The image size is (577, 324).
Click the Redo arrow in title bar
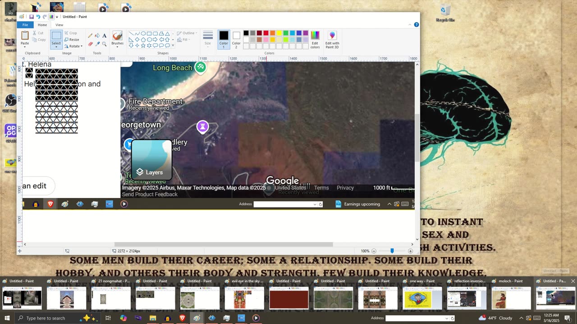[45, 17]
